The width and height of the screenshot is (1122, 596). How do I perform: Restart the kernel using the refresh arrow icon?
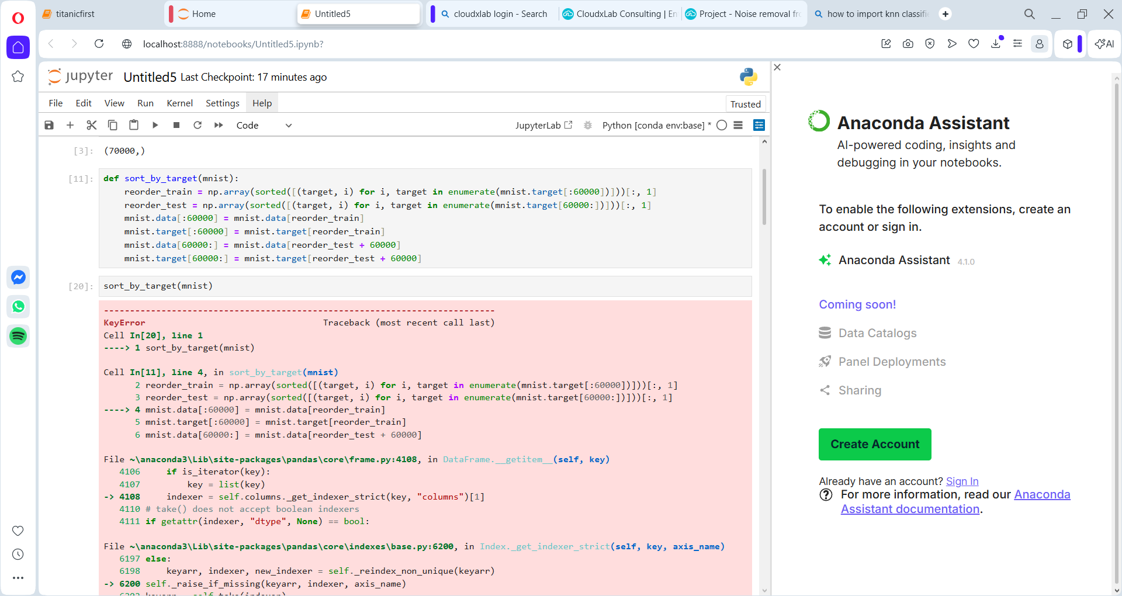coord(198,125)
